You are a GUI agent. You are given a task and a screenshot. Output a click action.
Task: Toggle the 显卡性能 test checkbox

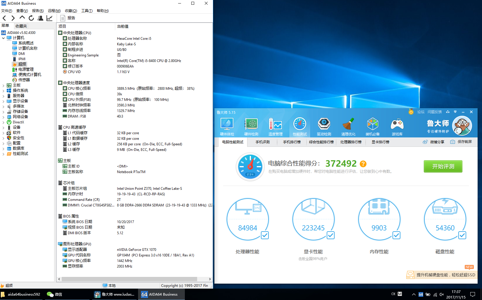pos(330,235)
